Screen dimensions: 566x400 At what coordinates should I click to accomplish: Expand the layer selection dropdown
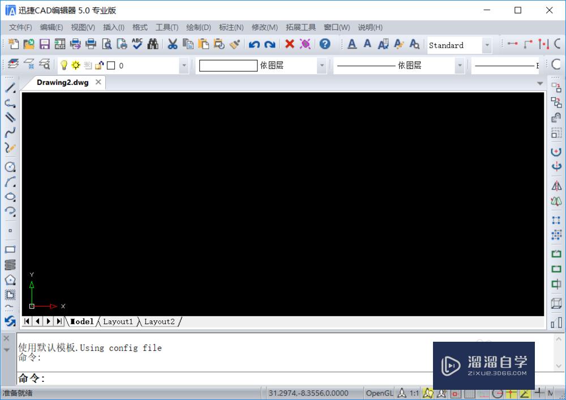coord(183,65)
